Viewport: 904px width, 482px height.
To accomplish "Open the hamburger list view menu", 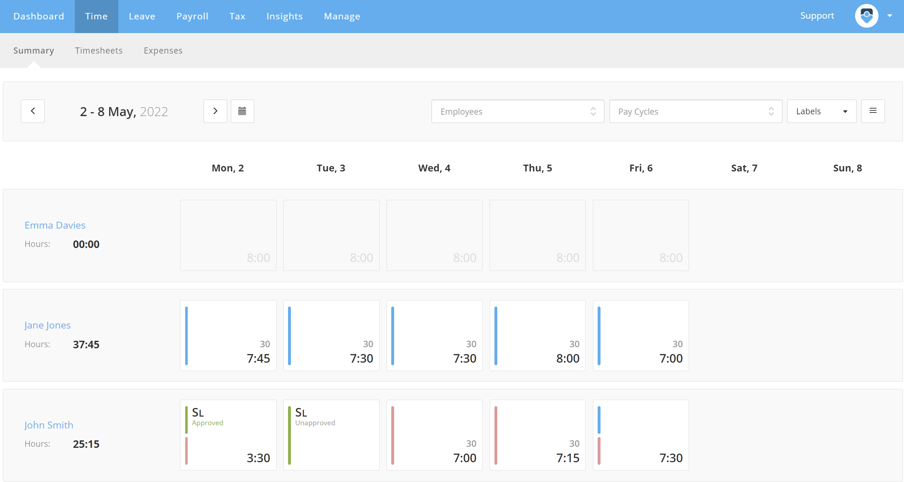I will [873, 111].
